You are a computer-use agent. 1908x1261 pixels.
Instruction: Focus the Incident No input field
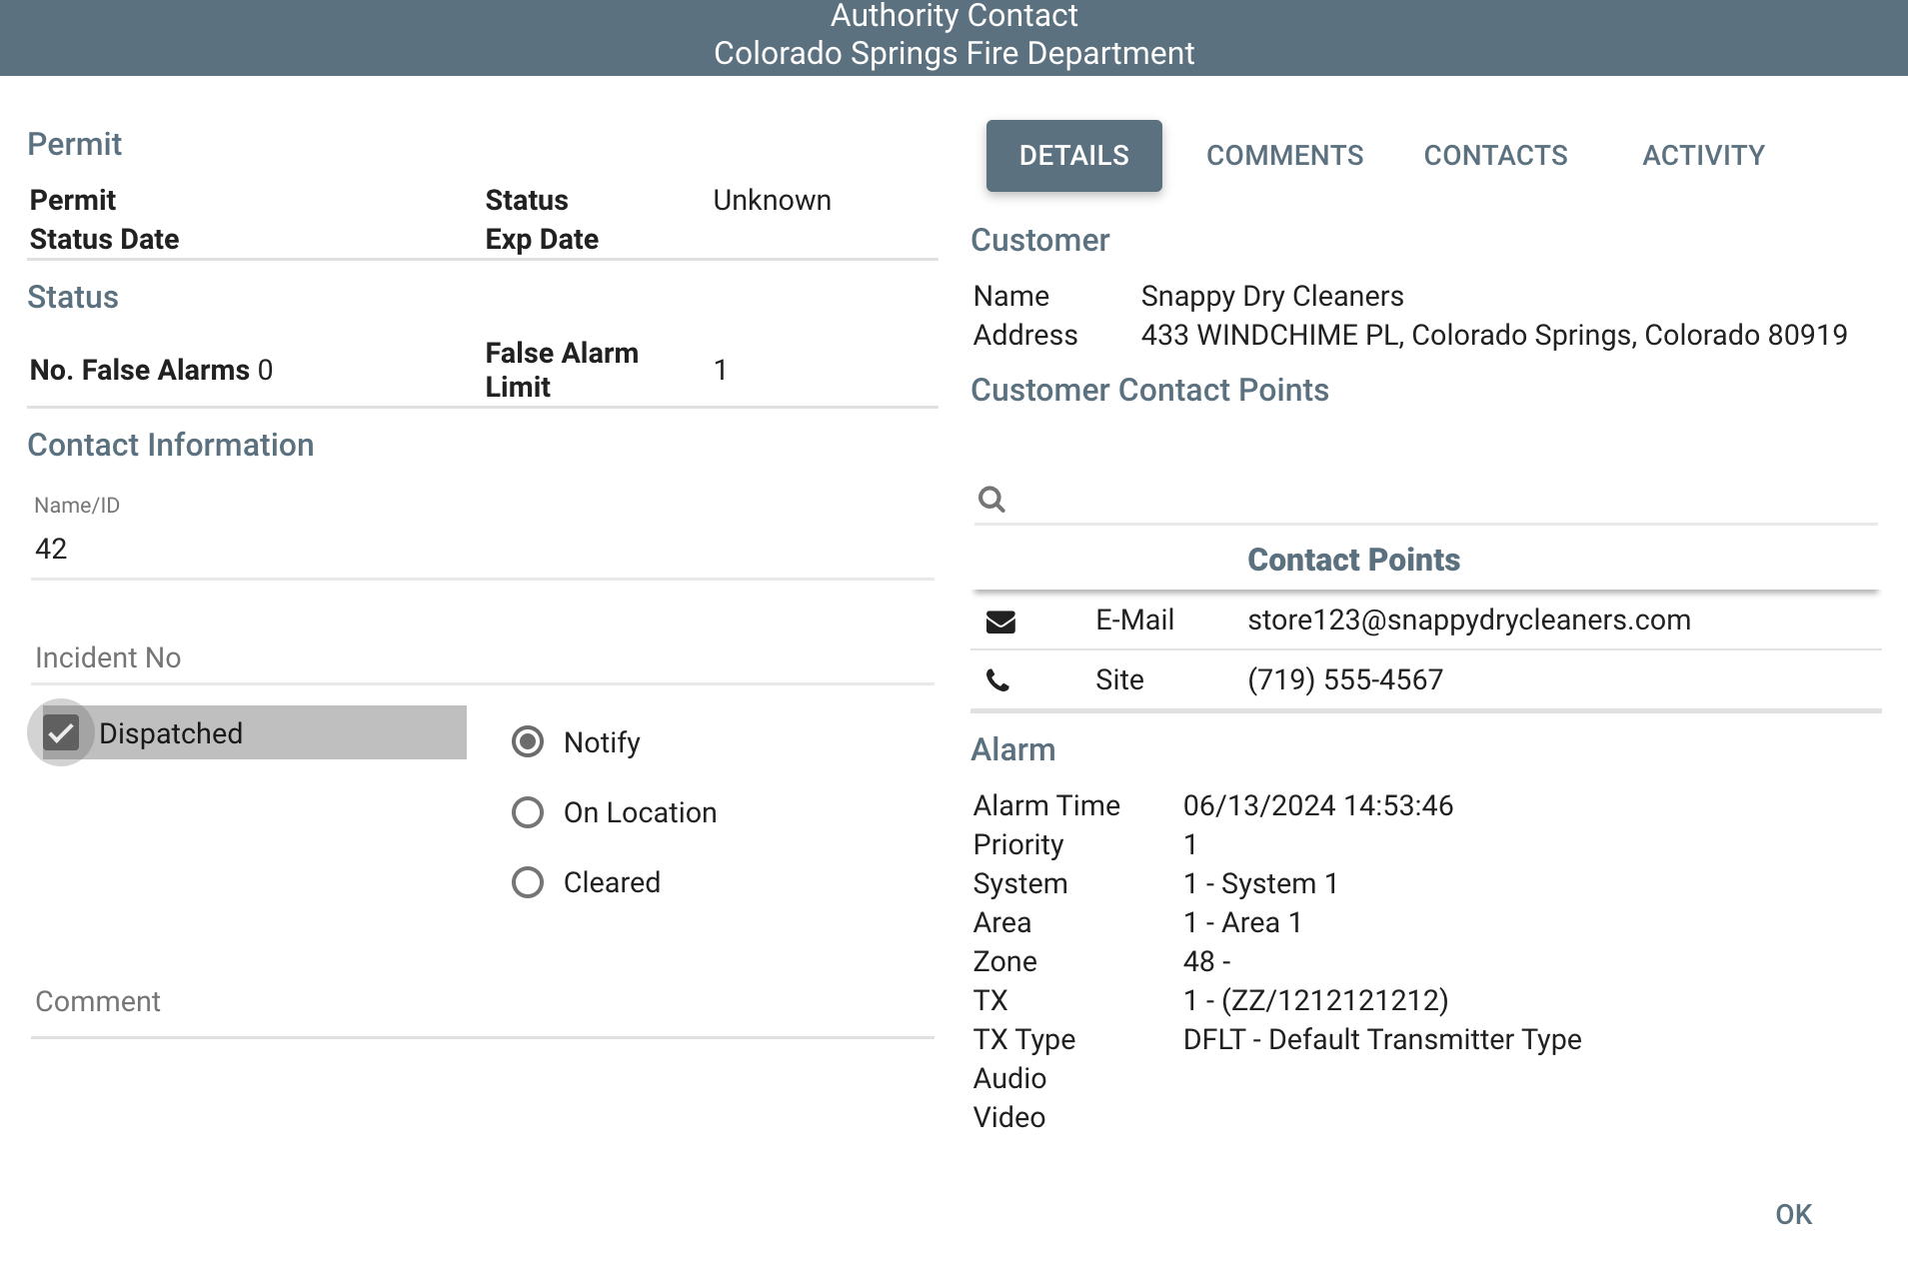(x=483, y=657)
